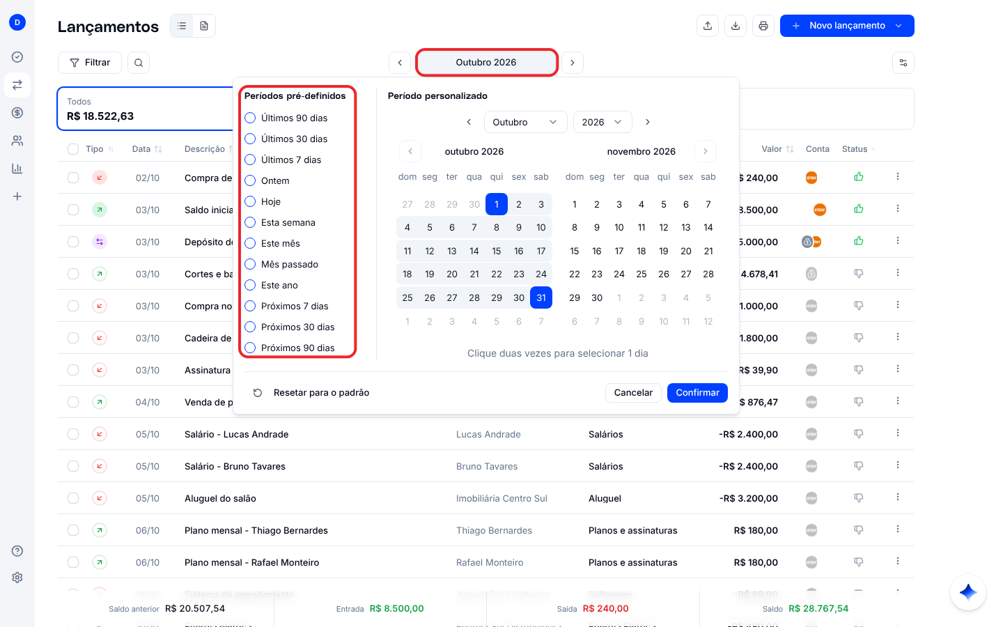Viewport: 1003px width, 627px height.
Task: Click the plus icon in sidebar
Action: point(17,196)
